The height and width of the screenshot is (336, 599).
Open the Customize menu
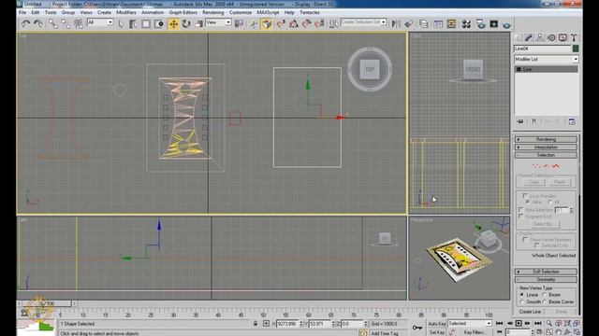tap(241, 12)
